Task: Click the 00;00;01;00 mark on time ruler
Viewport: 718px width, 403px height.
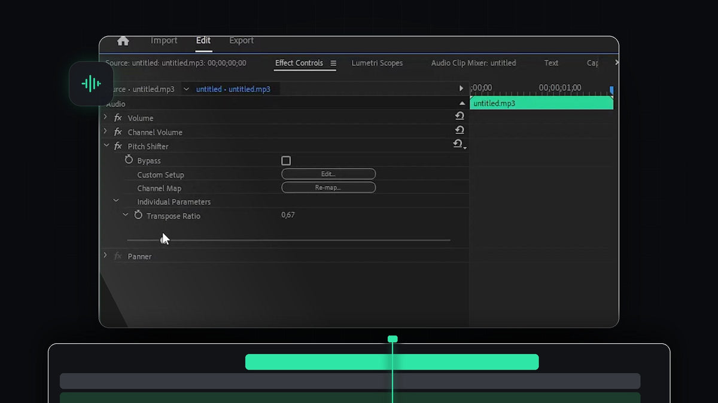Action: [x=560, y=88]
